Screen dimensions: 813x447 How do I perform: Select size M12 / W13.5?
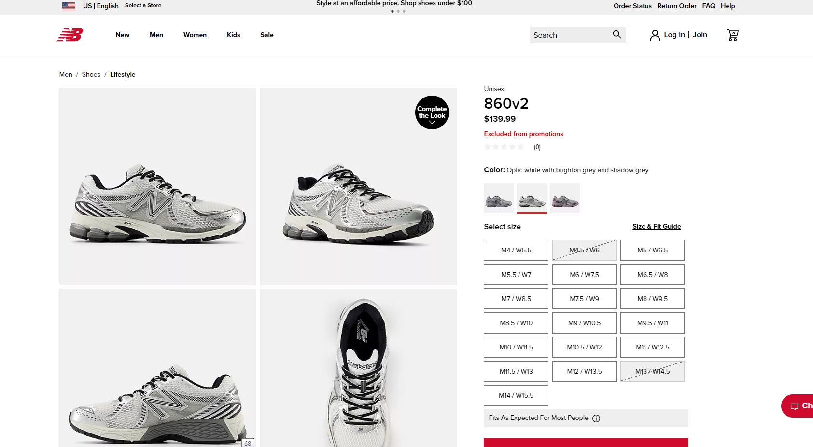pyautogui.click(x=584, y=371)
